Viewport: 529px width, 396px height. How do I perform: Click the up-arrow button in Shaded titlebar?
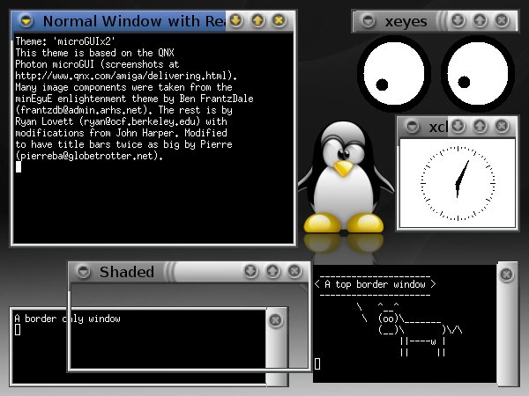coord(272,271)
